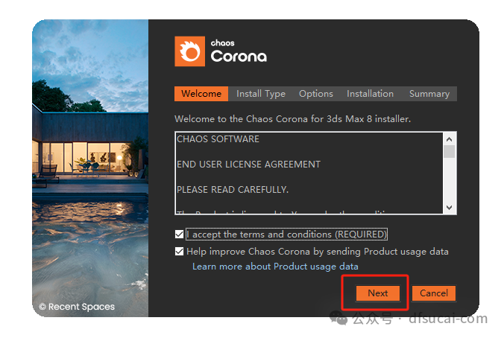Click the PLEASE READ CAREFULLY line
This screenshot has height=338, width=504.
233,190
